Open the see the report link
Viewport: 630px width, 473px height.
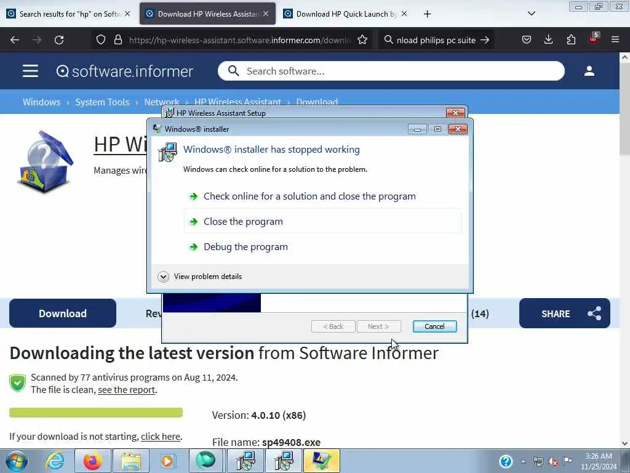[x=126, y=390]
